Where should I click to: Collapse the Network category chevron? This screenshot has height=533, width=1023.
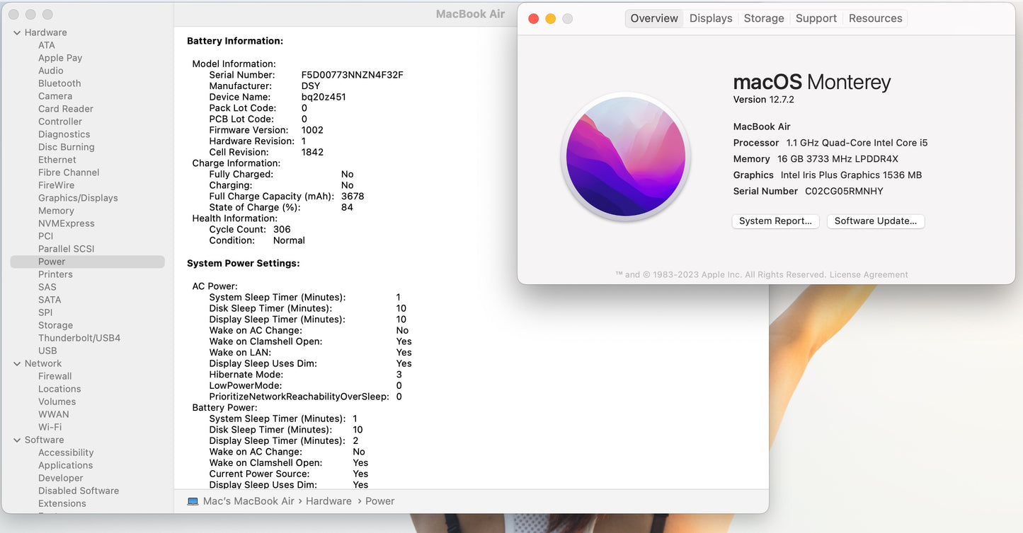(17, 363)
